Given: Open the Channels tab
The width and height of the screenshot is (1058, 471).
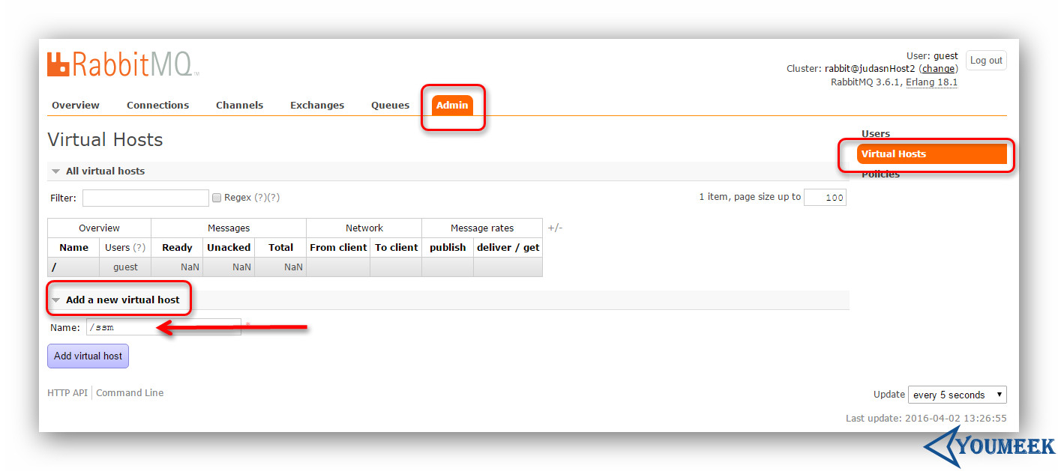Looking at the screenshot, I should click(239, 105).
